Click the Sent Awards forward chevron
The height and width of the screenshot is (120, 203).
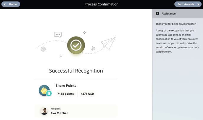click(x=198, y=4)
